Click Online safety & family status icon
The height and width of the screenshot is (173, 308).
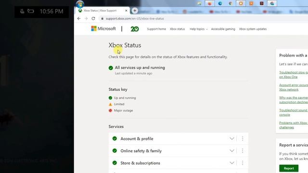pos(115,150)
